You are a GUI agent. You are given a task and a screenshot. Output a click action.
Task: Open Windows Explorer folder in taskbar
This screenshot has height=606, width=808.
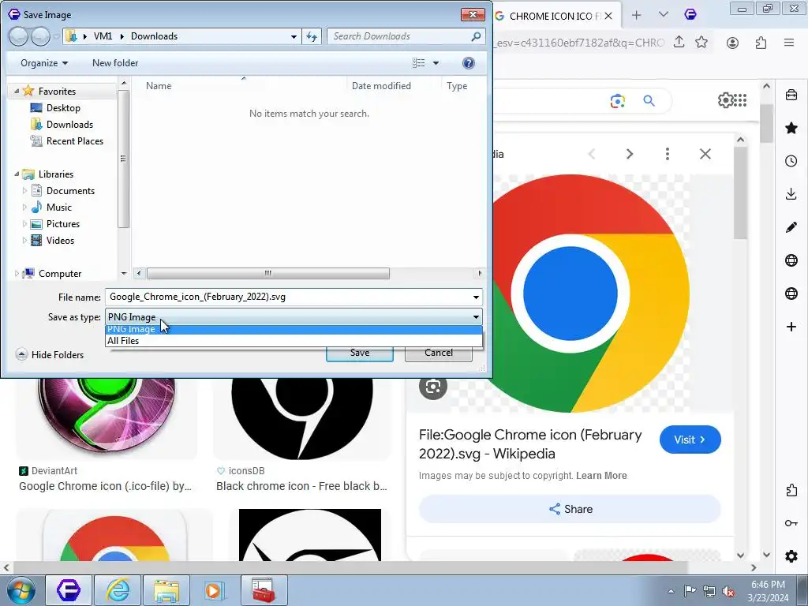[x=166, y=590]
